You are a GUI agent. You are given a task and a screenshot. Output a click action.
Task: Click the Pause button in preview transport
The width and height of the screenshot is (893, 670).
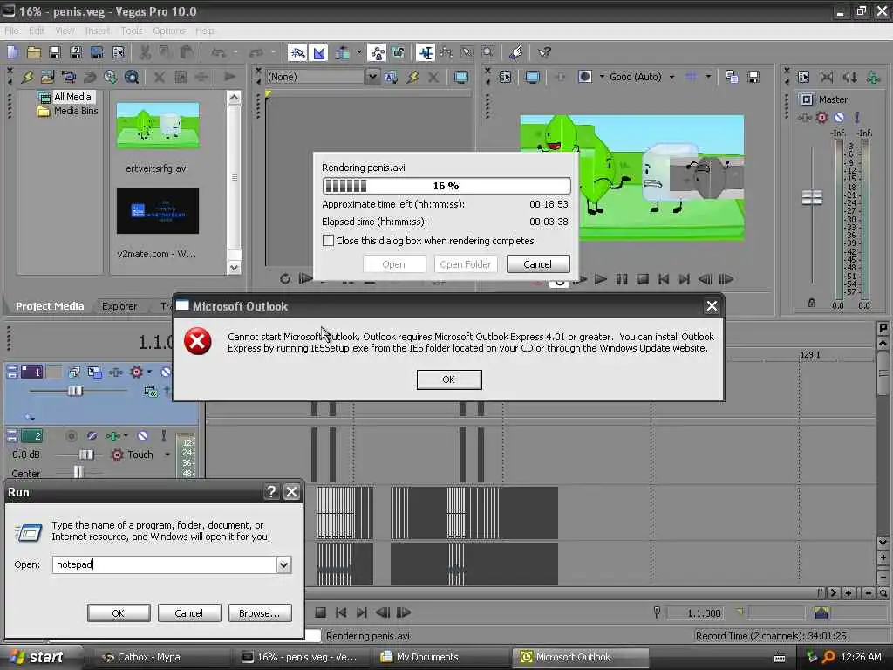[x=621, y=279]
